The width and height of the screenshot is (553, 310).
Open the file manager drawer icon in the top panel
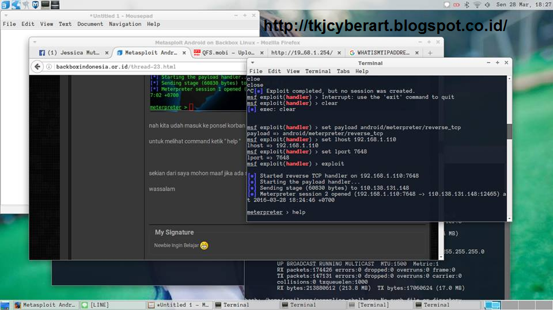55,5
